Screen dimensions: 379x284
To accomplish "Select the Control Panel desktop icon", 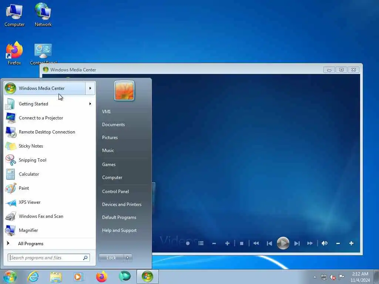I will click(x=43, y=54).
